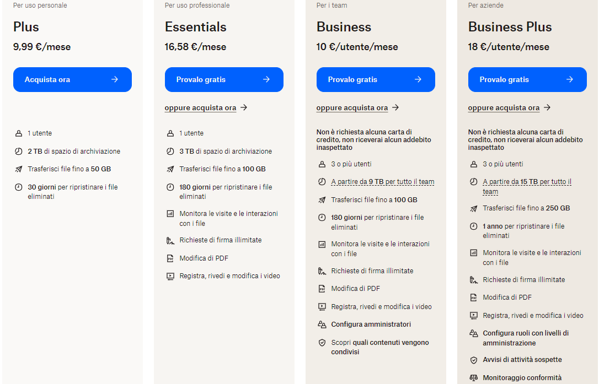This screenshot has height=384, width=599.
Task: Click storage icon beside '3 TB di spazio'
Action: (170, 151)
